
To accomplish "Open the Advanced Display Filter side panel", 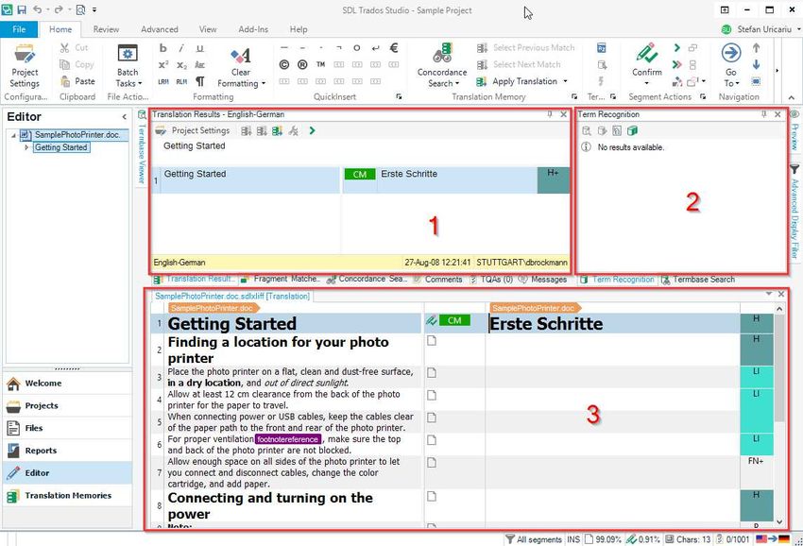I will (x=794, y=212).
